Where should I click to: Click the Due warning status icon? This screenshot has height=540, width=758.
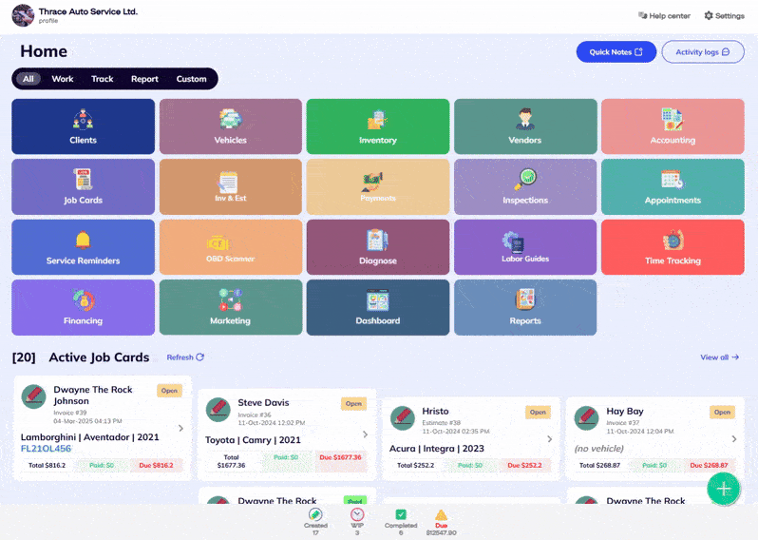(441, 515)
